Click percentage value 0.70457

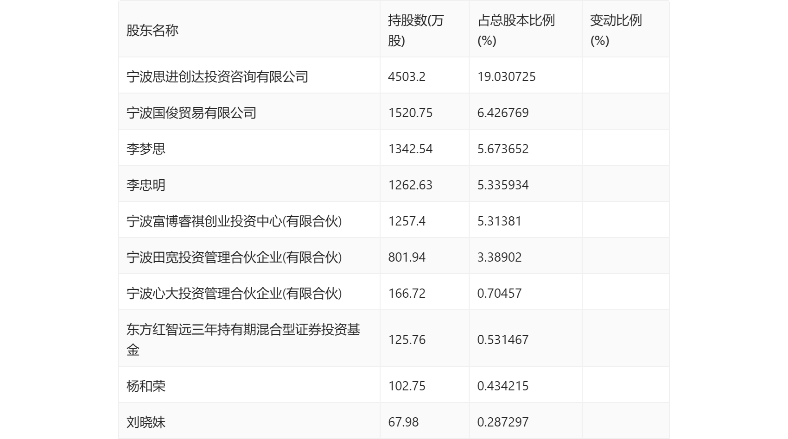tap(499, 293)
